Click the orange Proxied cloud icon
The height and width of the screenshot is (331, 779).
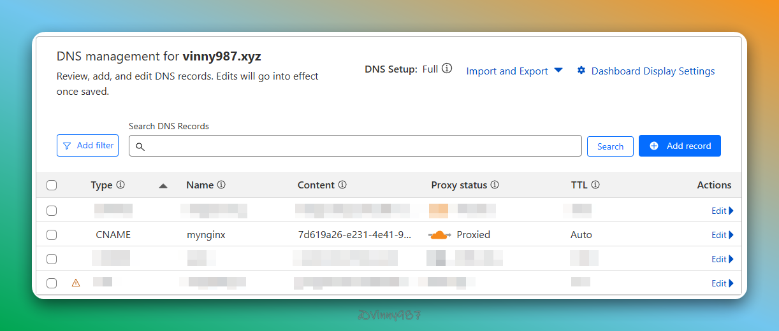point(439,235)
